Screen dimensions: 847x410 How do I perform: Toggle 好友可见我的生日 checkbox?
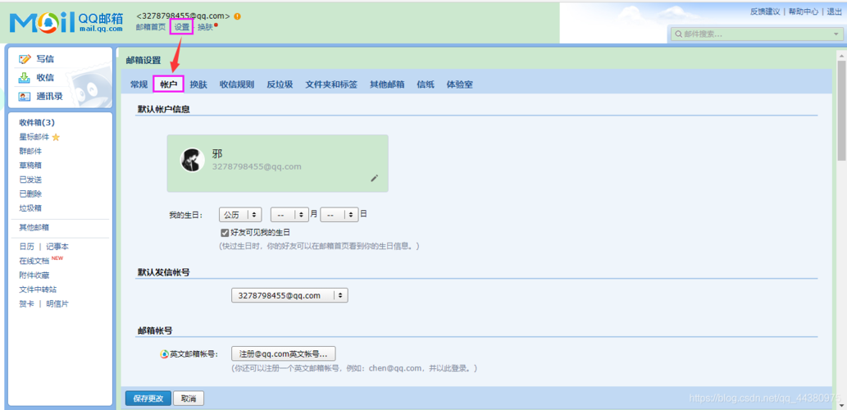point(225,233)
